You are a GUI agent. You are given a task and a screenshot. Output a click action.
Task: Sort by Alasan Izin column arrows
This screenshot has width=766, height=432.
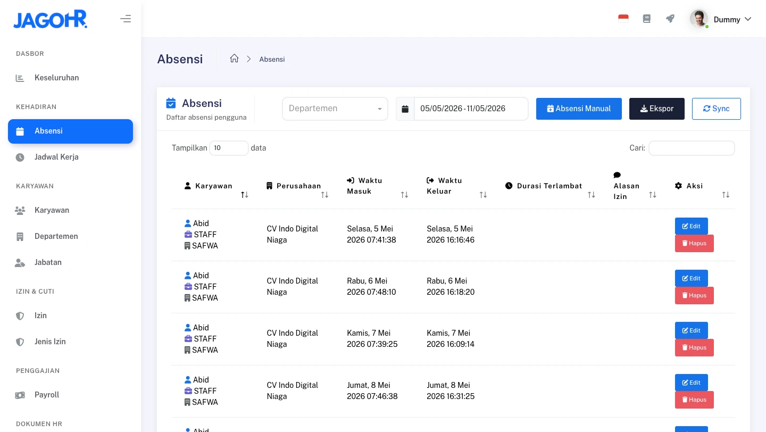click(652, 195)
